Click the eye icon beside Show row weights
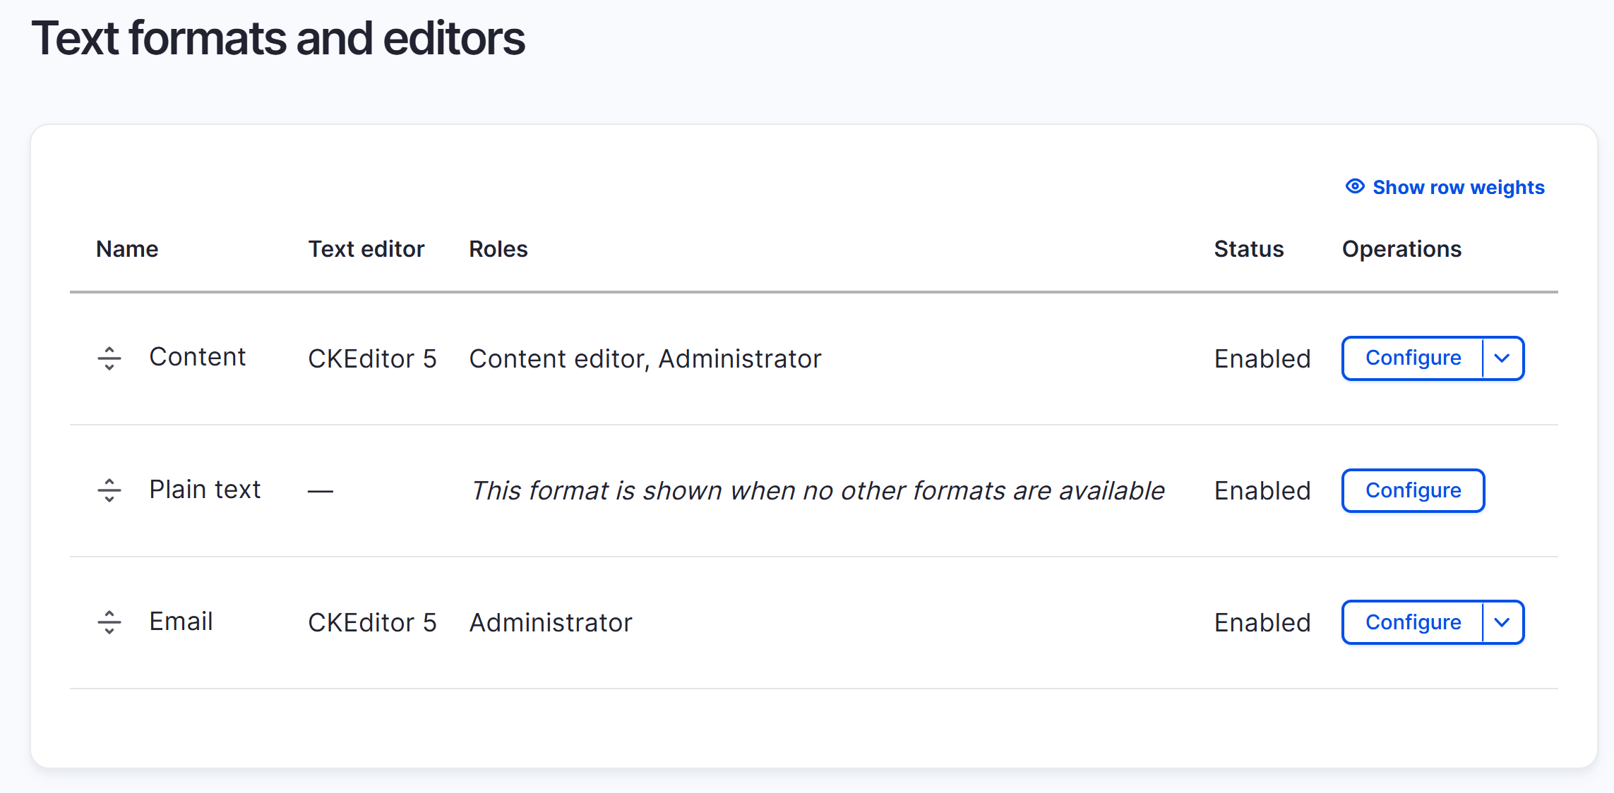The height and width of the screenshot is (793, 1614). [1354, 187]
